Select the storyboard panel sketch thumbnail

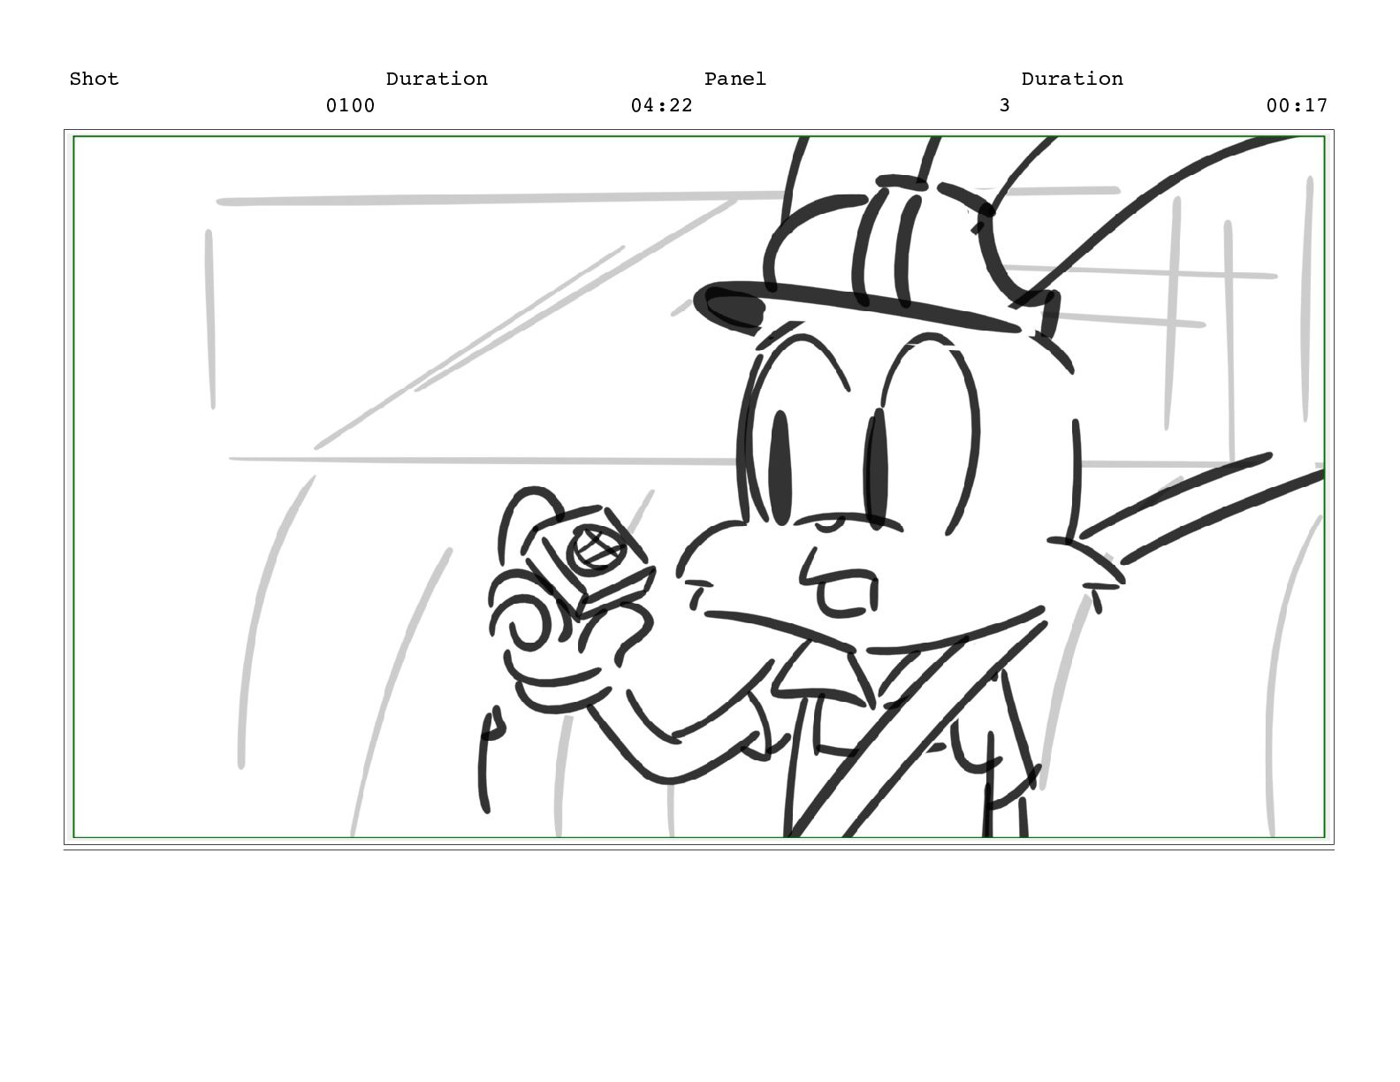coord(698,486)
